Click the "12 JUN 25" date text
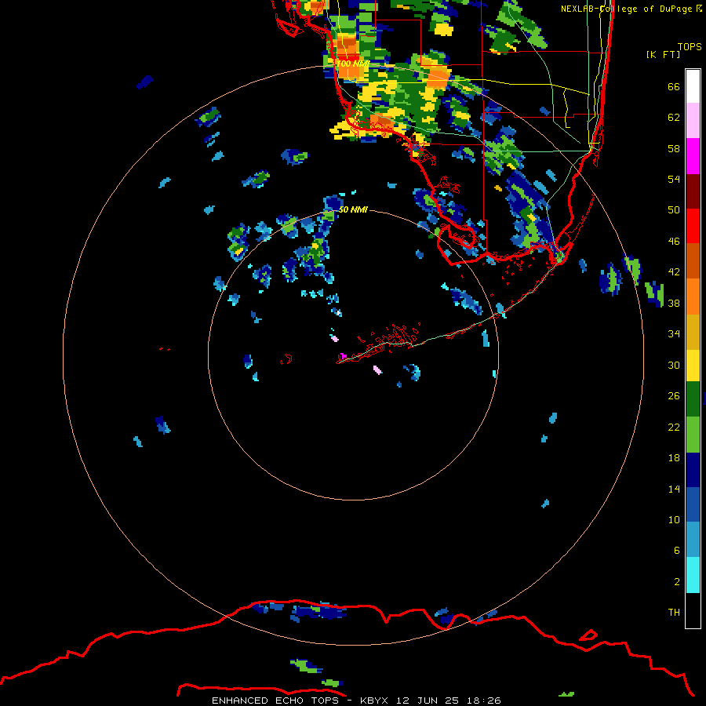The width and height of the screenshot is (706, 706). pyautogui.click(x=428, y=701)
